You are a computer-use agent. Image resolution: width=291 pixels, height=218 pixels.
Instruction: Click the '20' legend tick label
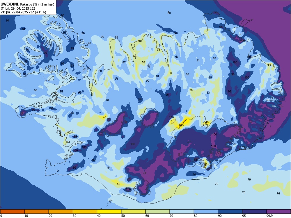point(50,216)
